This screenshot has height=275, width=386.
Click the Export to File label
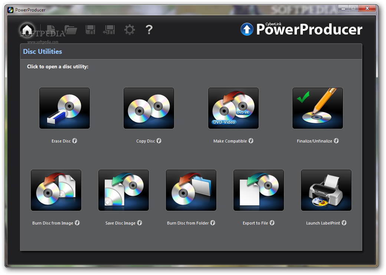(x=255, y=223)
